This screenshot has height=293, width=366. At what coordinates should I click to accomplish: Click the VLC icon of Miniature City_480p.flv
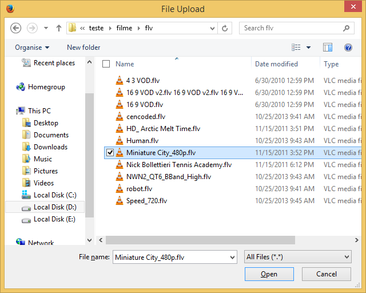pyautogui.click(x=120, y=153)
